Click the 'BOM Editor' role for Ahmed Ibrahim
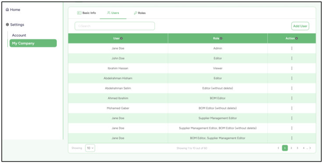The width and height of the screenshot is (323, 163). click(x=218, y=98)
